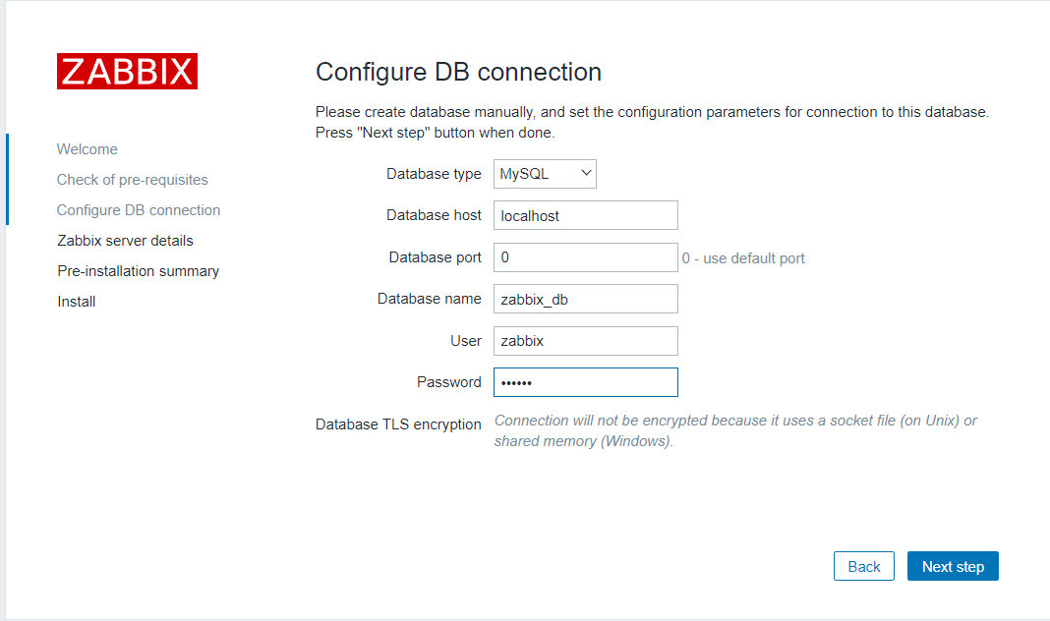The width and height of the screenshot is (1050, 621).
Task: Focus the Password input field
Action: pos(586,382)
